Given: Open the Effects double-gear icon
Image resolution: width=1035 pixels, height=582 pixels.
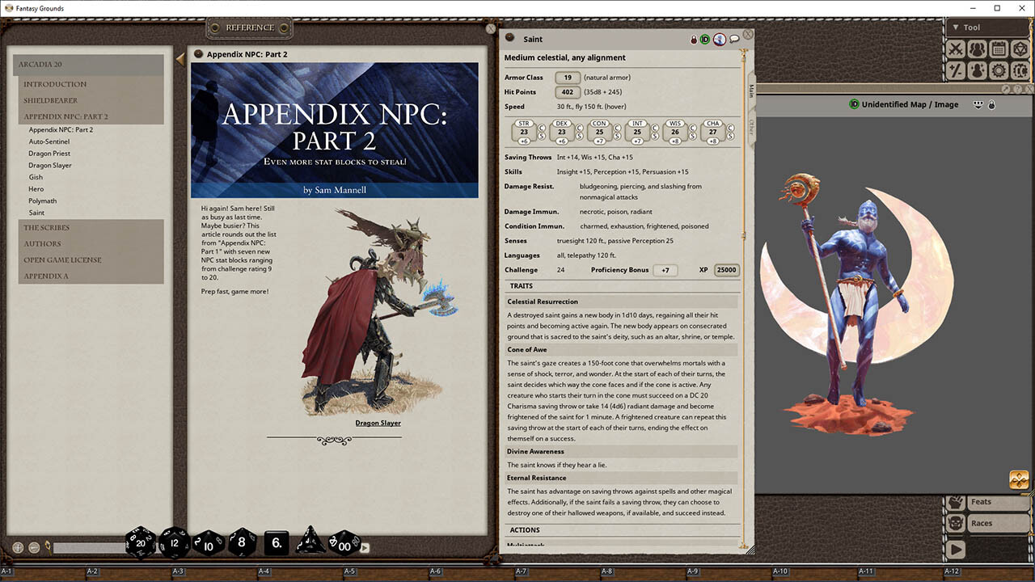Looking at the screenshot, I should pos(1020,70).
